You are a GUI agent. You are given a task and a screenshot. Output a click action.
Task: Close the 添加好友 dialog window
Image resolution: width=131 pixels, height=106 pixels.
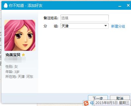tap(128, 5)
